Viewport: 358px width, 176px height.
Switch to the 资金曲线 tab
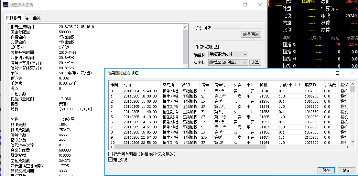(x=33, y=18)
